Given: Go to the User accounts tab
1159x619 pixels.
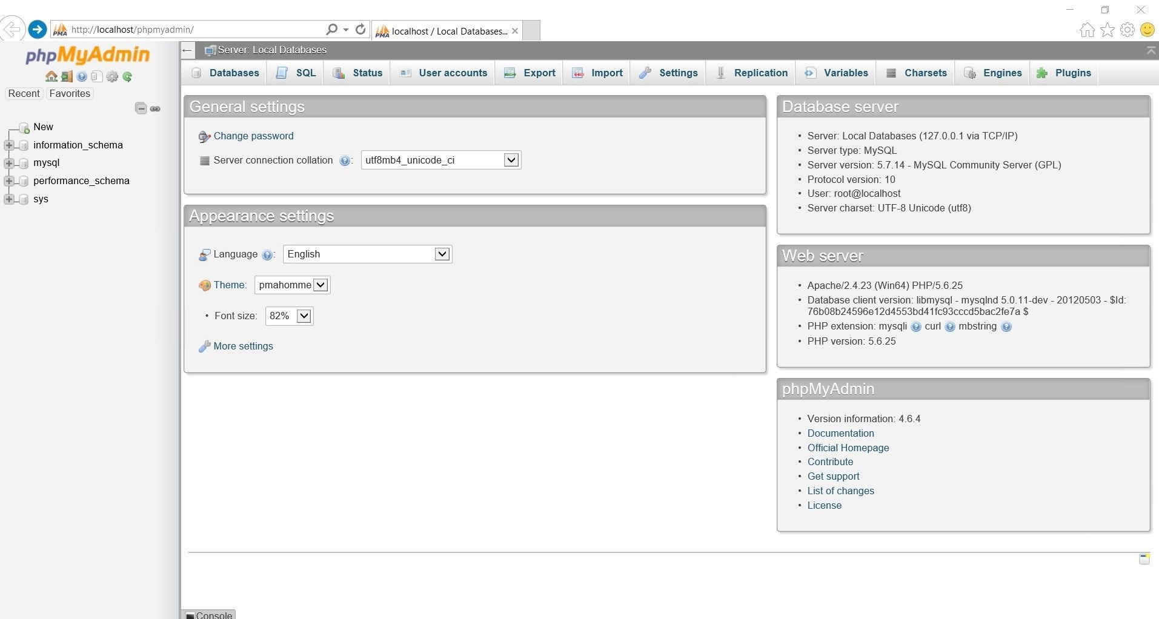Looking at the screenshot, I should 443,73.
